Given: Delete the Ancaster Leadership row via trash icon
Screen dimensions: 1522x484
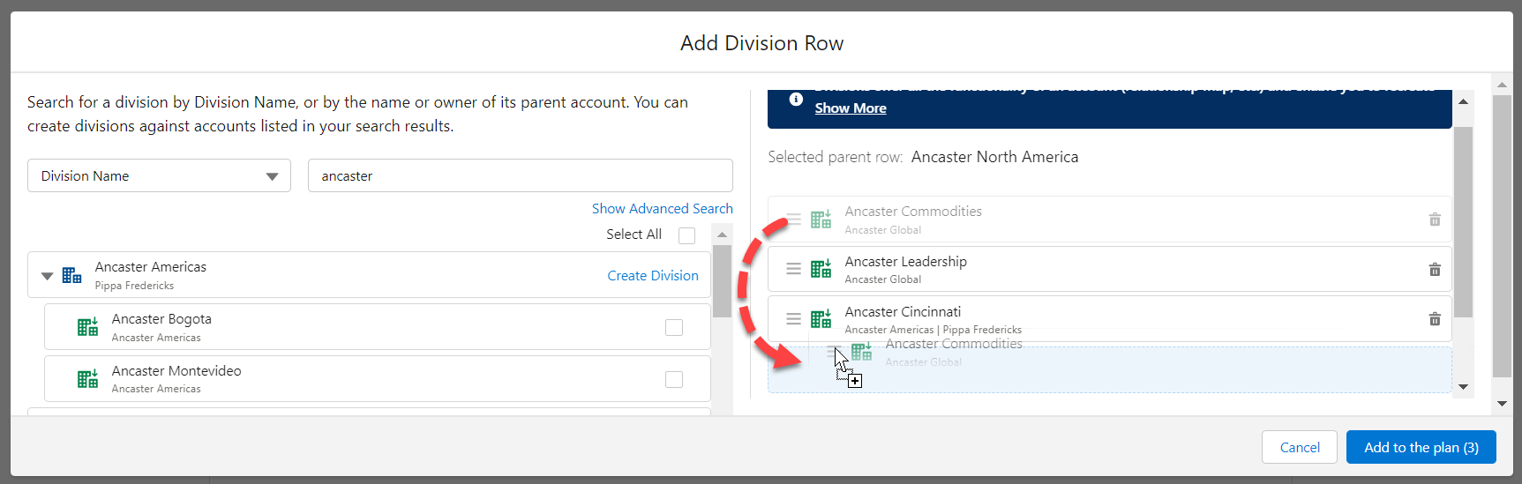Looking at the screenshot, I should point(1434,270).
